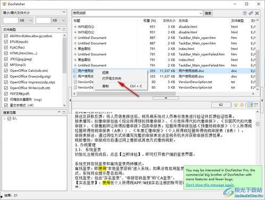Toggle 富文本格式 (rtf) checkbox
265x200 pixels.
tap(6, 105)
